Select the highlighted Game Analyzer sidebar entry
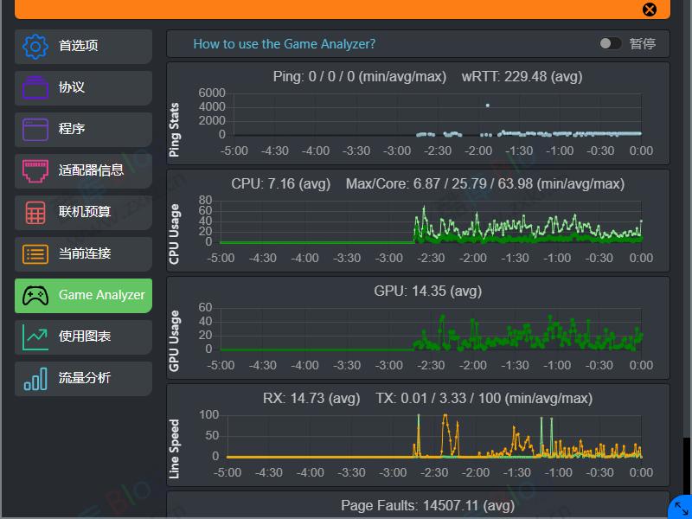 (83, 295)
